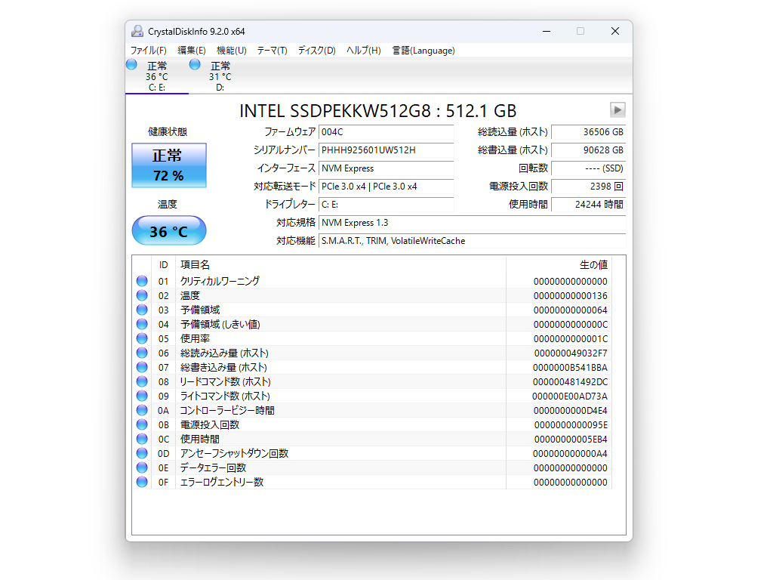
Task: Click status orb for ID 0C 使用時間
Action: point(142,439)
